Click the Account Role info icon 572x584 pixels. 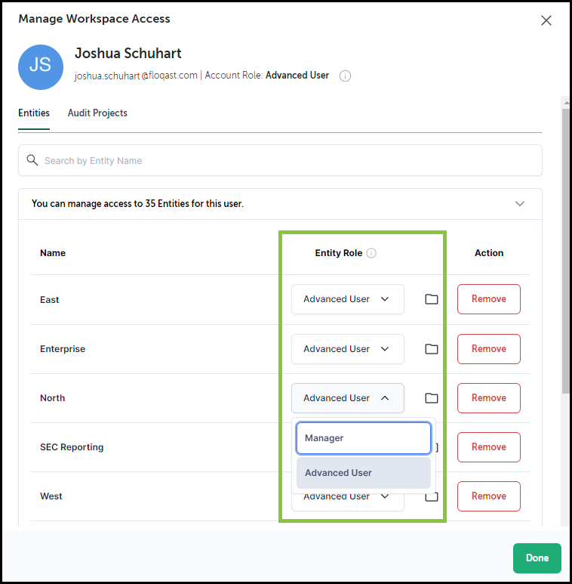coord(345,76)
